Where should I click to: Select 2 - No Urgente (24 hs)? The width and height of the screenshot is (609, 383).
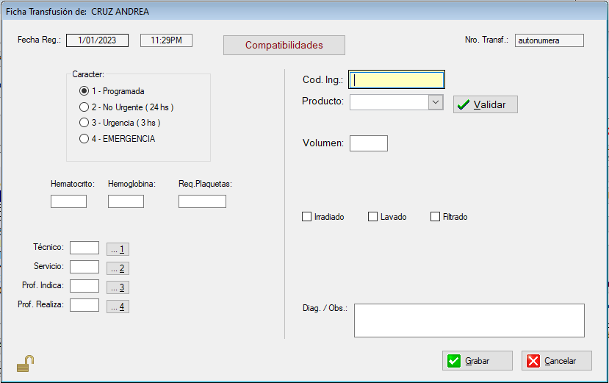[x=84, y=107]
